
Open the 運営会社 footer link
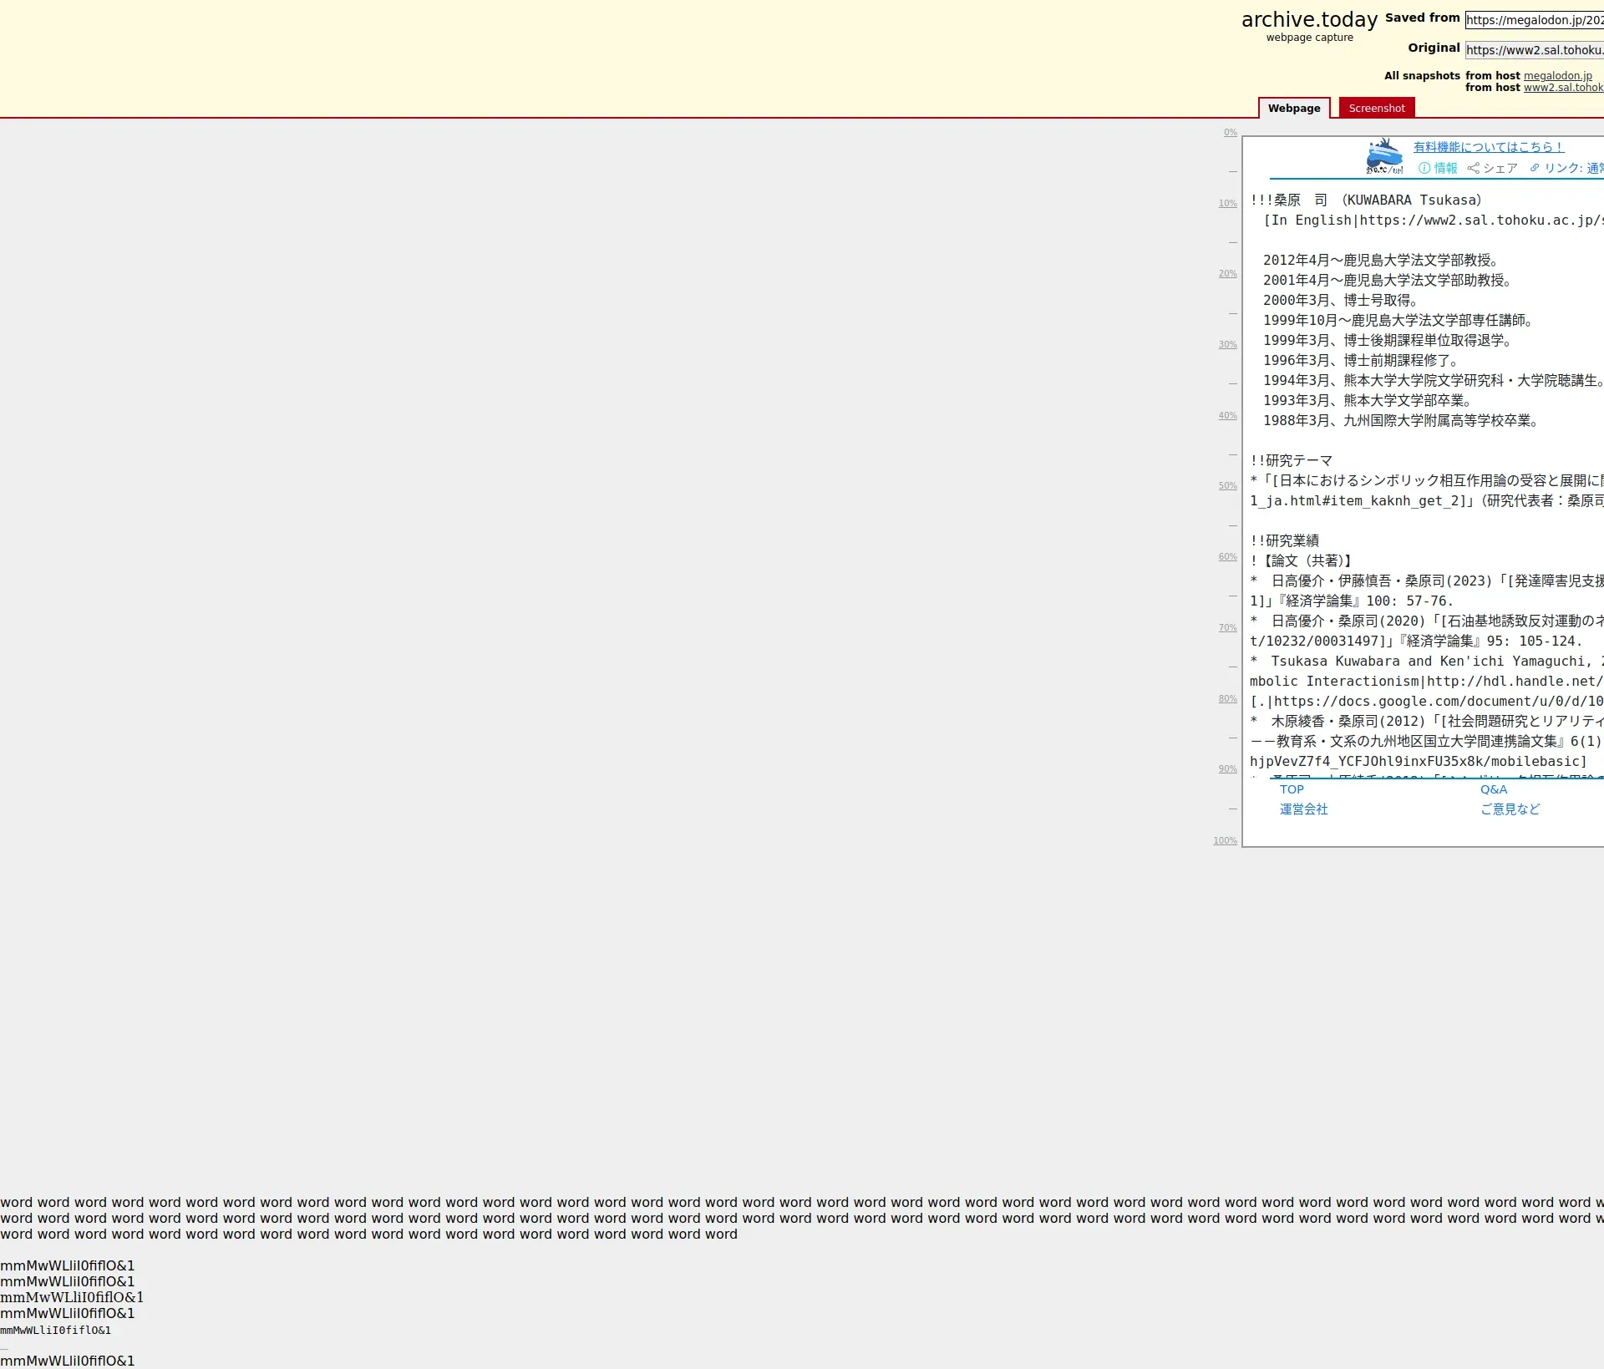[x=1303, y=809]
